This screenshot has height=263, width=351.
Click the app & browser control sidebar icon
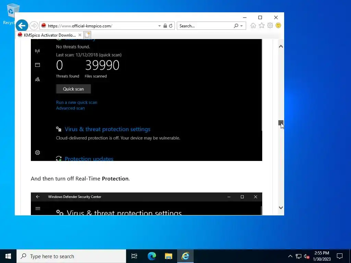click(x=37, y=65)
